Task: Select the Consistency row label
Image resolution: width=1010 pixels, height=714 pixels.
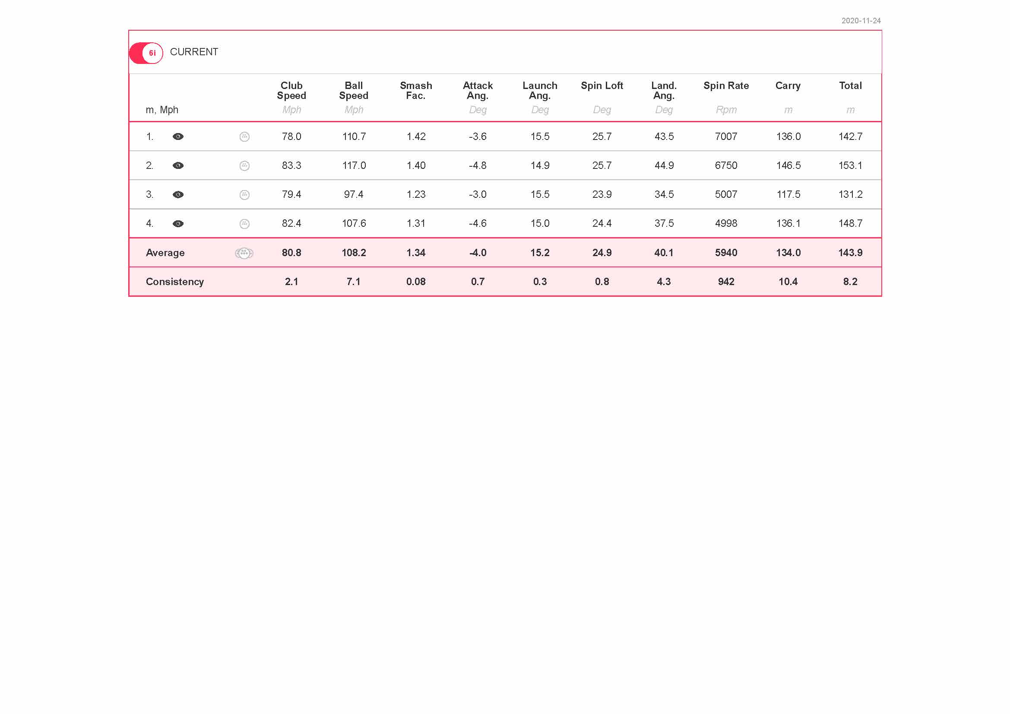Action: (x=174, y=282)
